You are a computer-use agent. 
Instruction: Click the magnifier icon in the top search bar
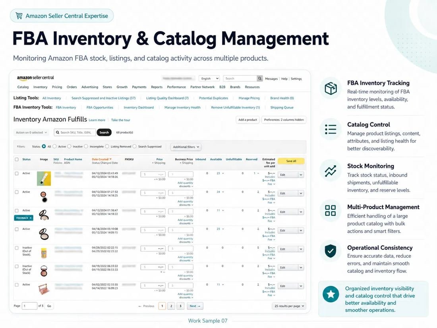(x=259, y=78)
